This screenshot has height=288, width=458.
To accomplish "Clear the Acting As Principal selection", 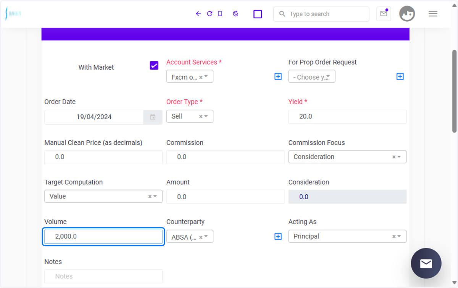I will pyautogui.click(x=394, y=237).
